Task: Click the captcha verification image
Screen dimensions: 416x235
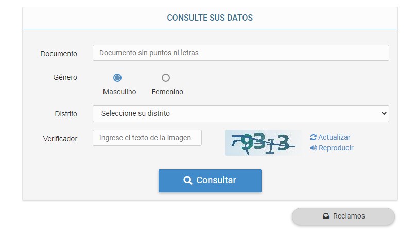Action: [263, 143]
